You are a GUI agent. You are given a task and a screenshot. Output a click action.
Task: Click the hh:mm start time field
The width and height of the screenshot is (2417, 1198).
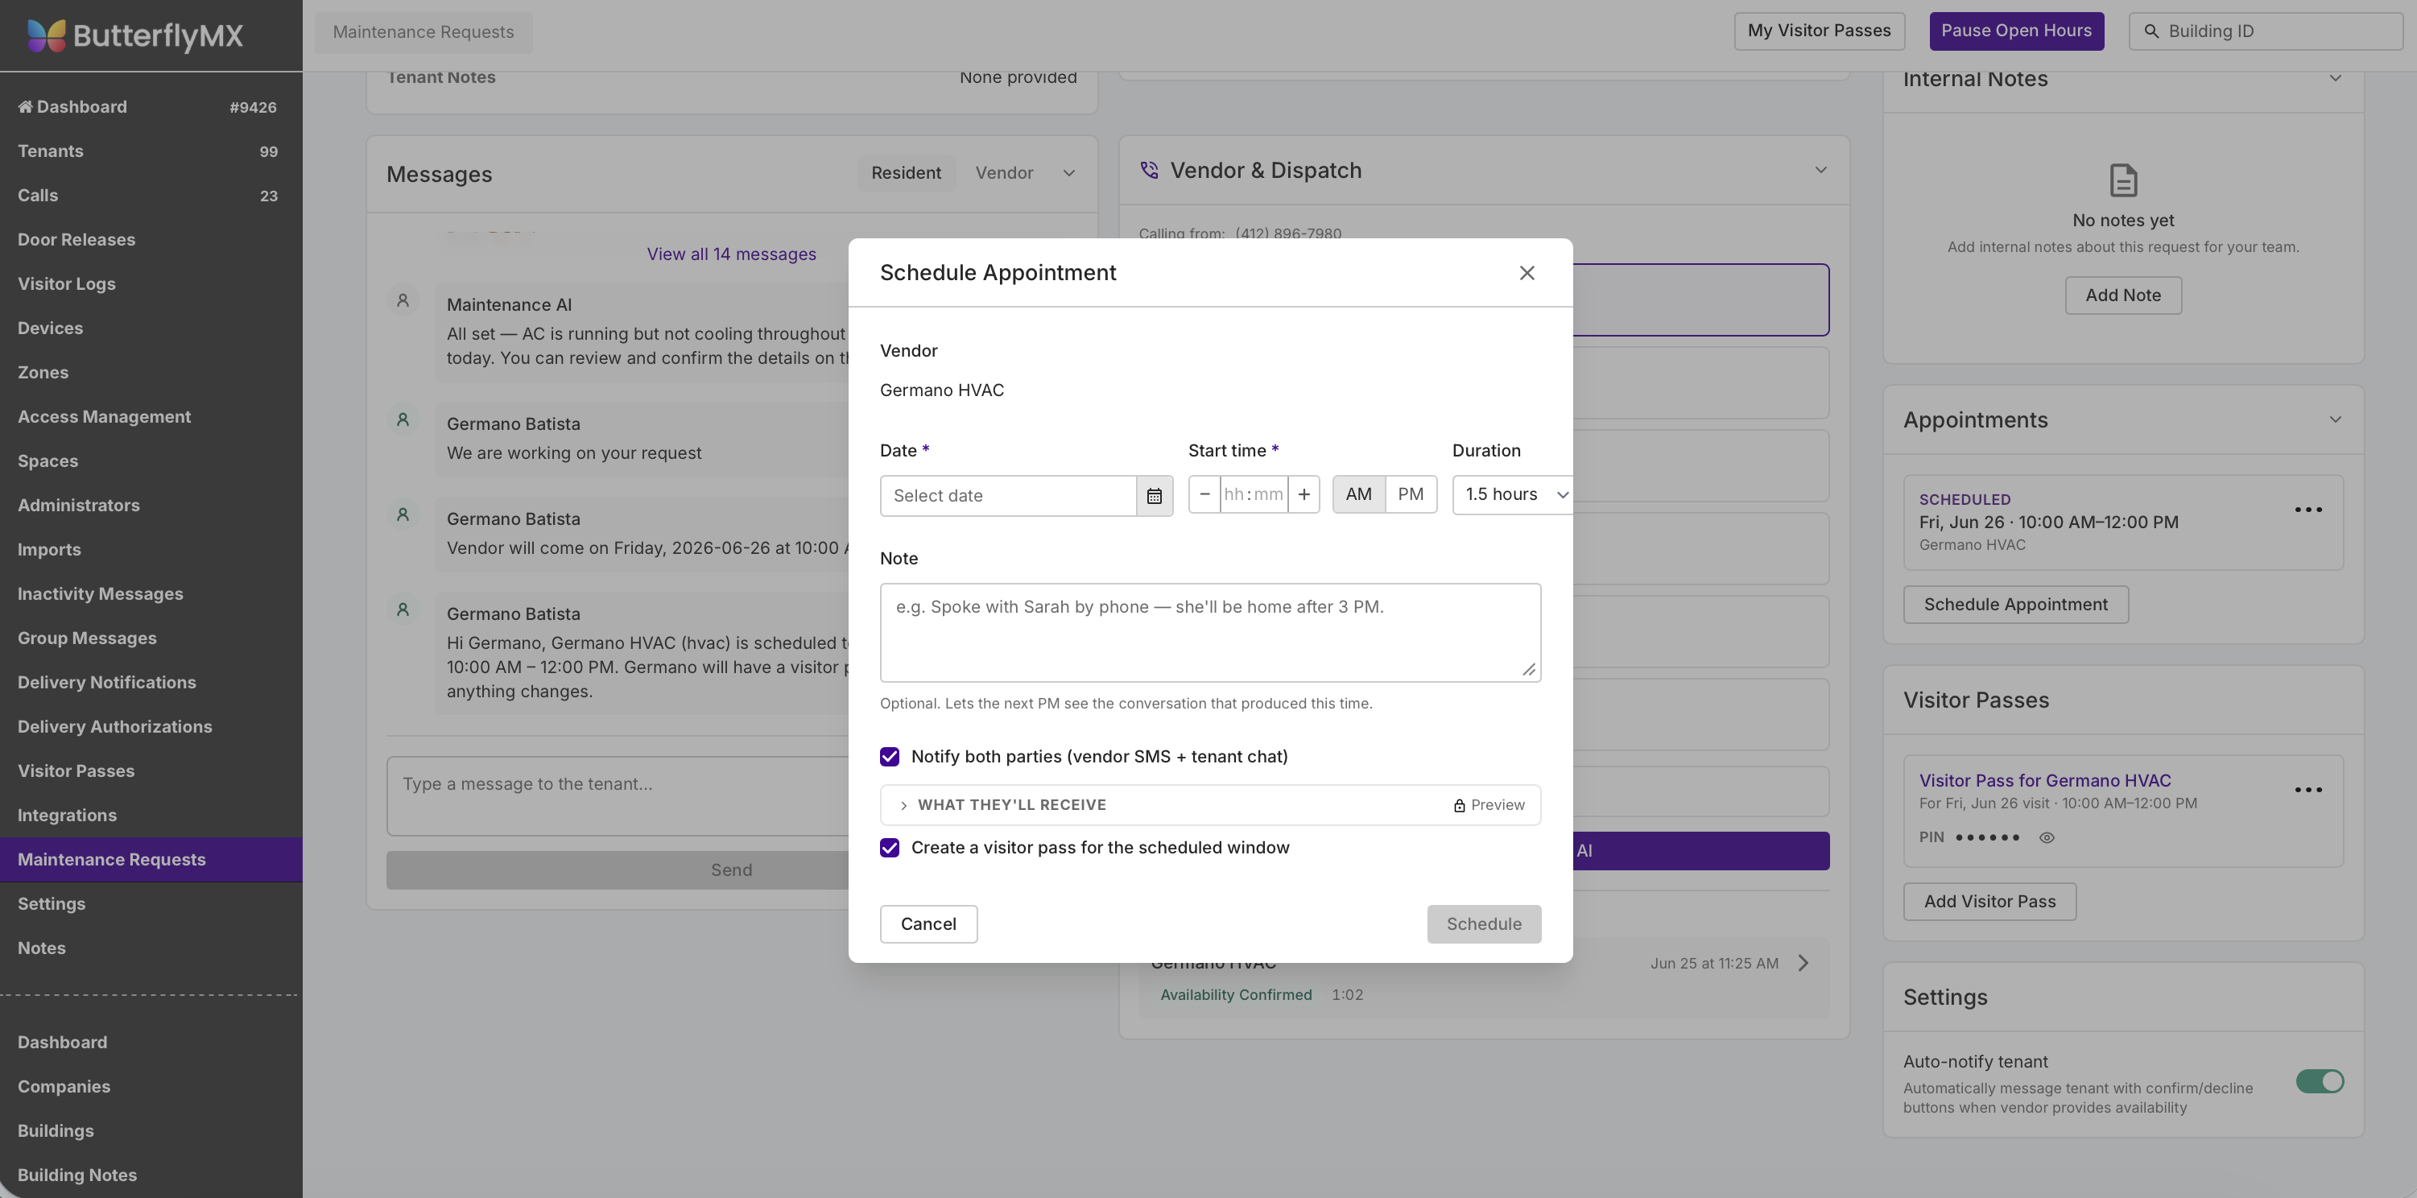pos(1253,494)
